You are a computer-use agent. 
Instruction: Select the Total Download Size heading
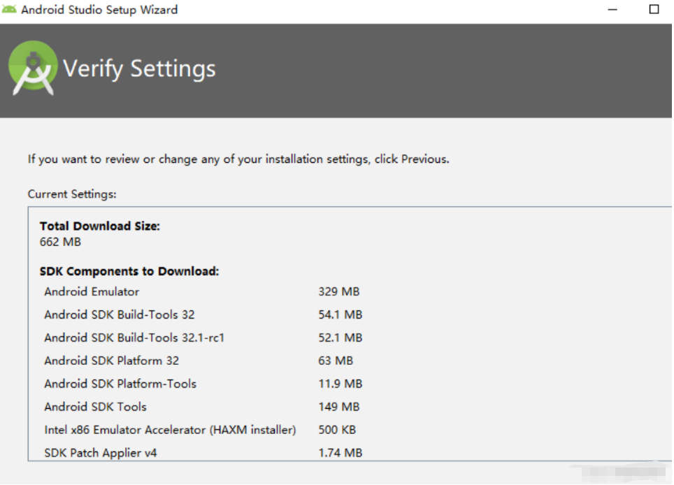point(100,226)
